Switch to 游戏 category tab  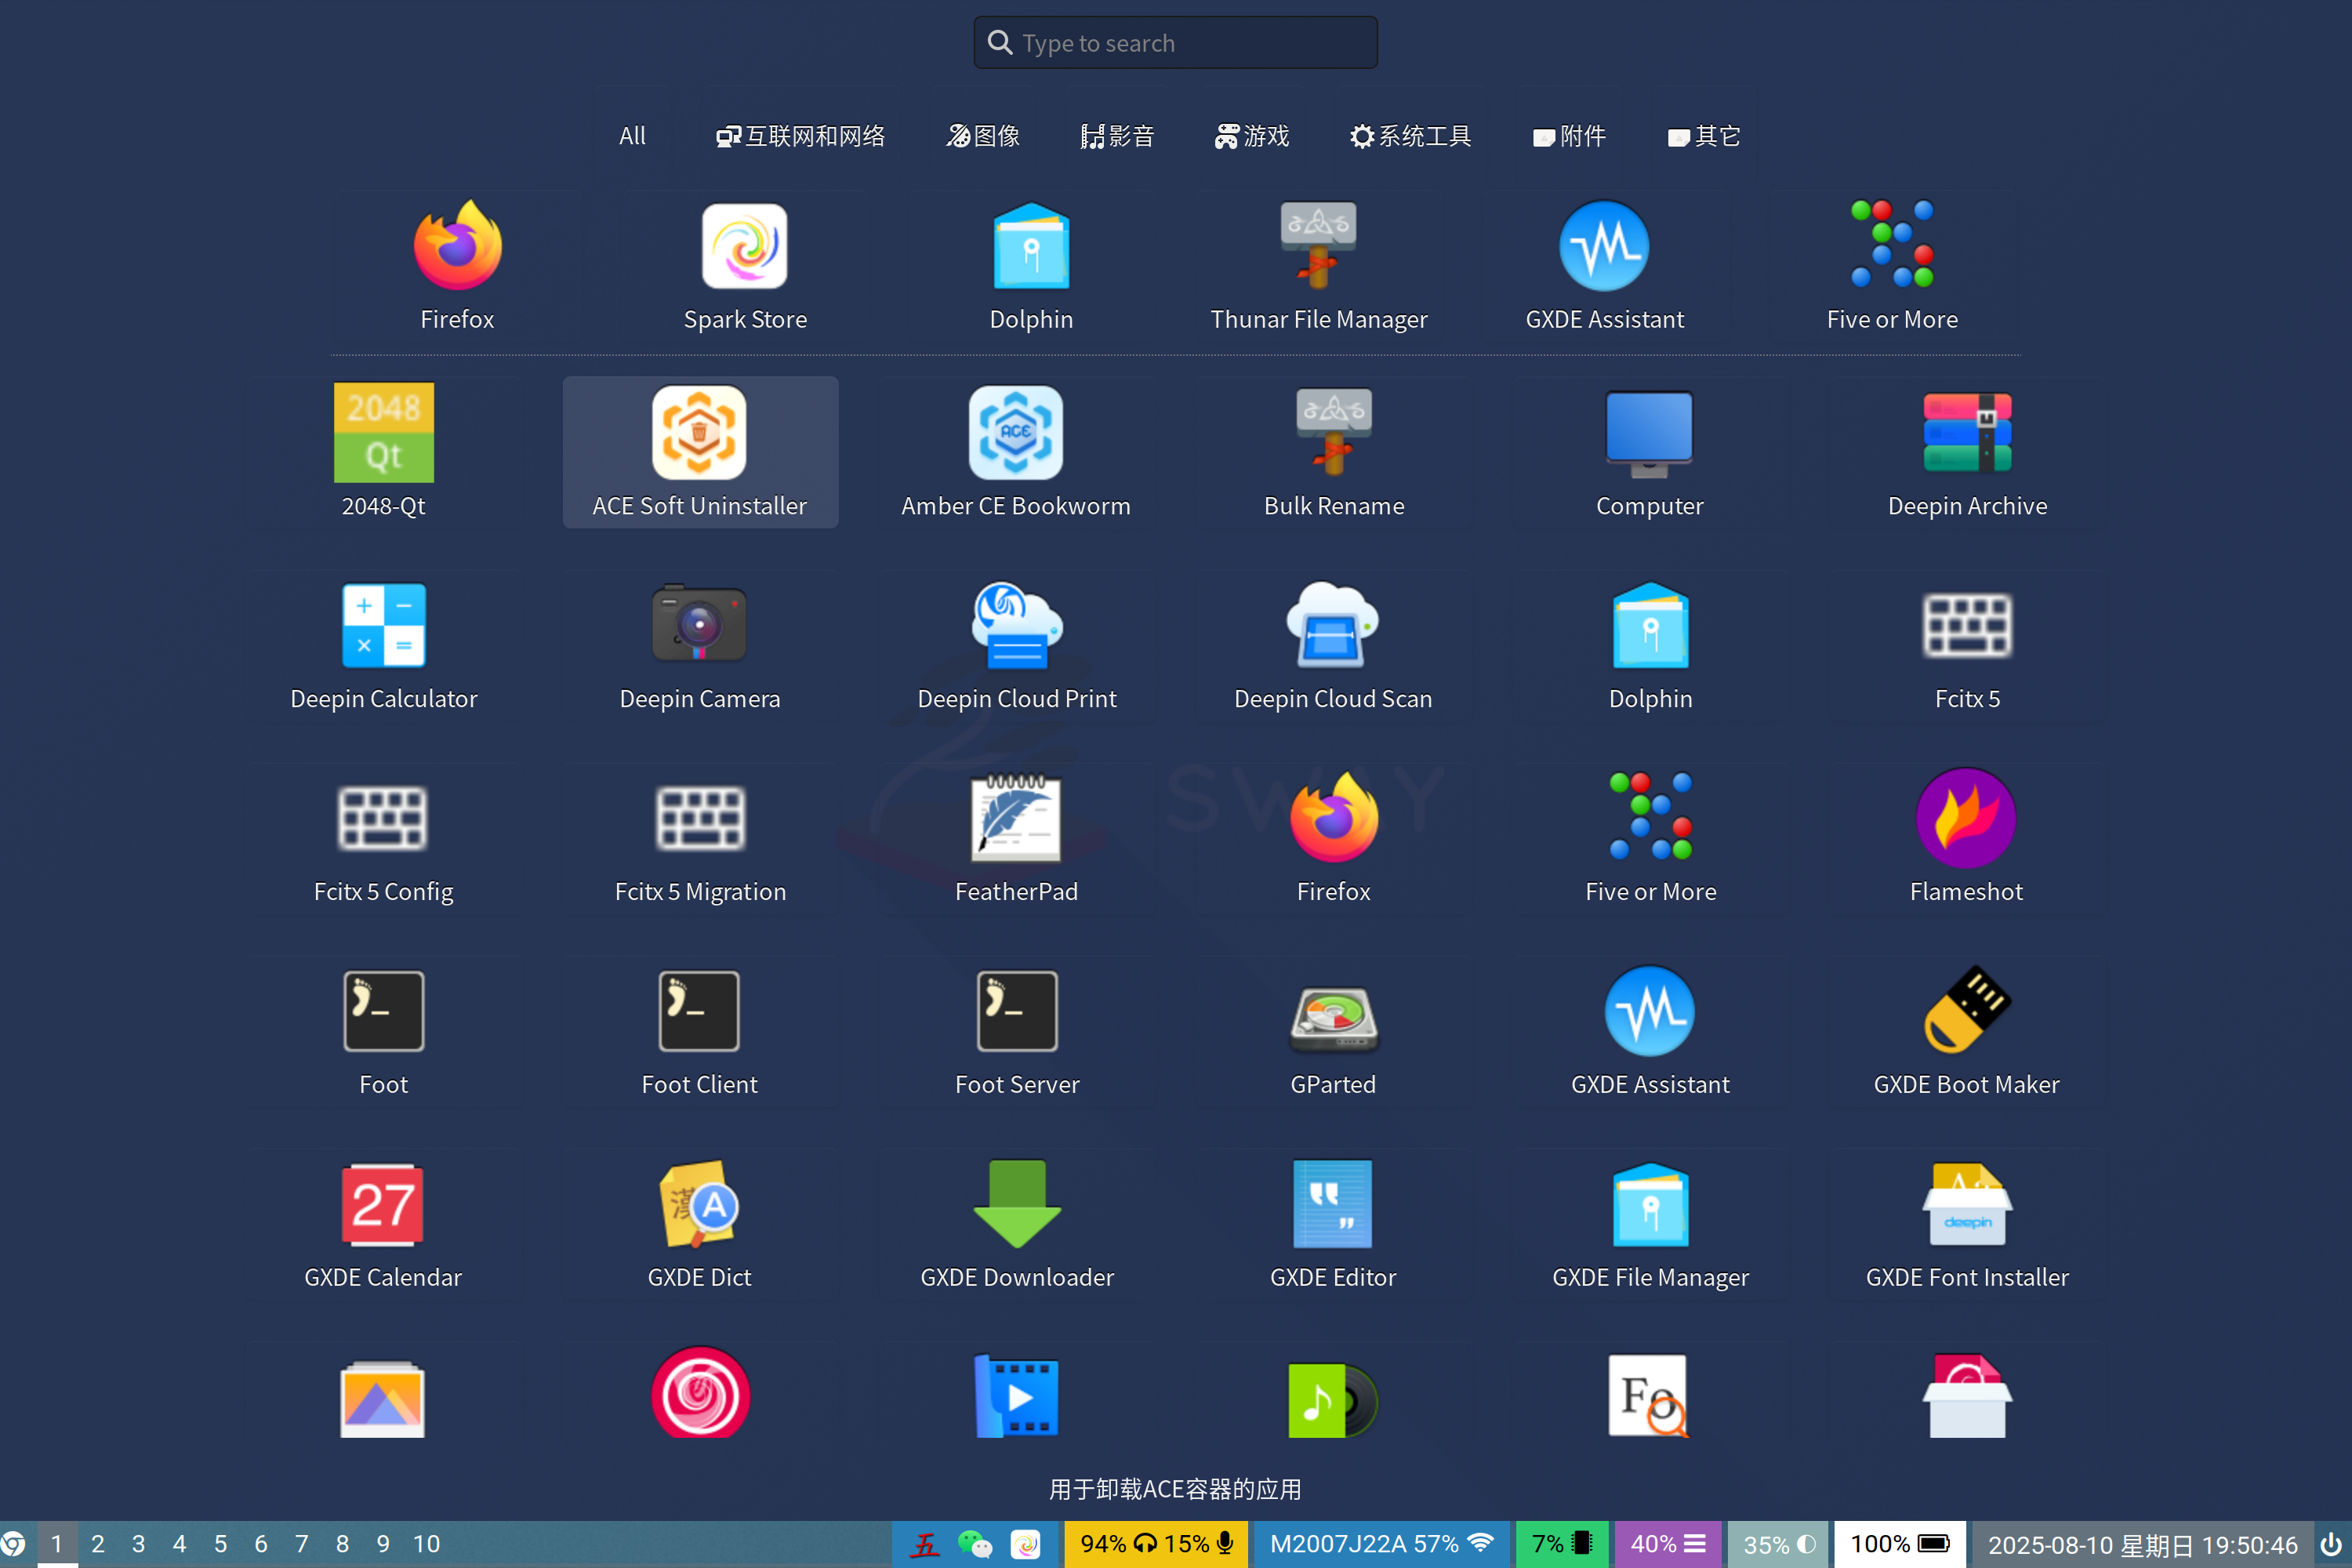1252,136
